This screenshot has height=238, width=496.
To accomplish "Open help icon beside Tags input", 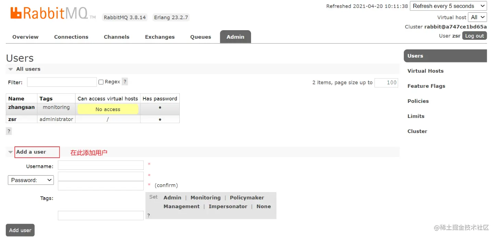I will [x=149, y=215].
